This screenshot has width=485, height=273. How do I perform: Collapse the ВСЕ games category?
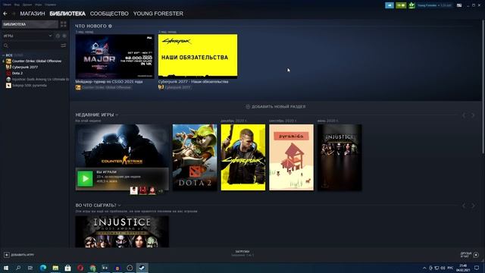coord(3,55)
